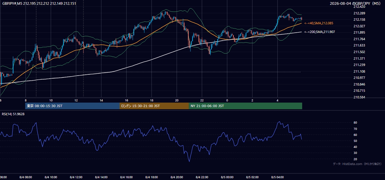Click RSI scale value 50
This screenshot has height=180, width=385.
click(355, 141)
